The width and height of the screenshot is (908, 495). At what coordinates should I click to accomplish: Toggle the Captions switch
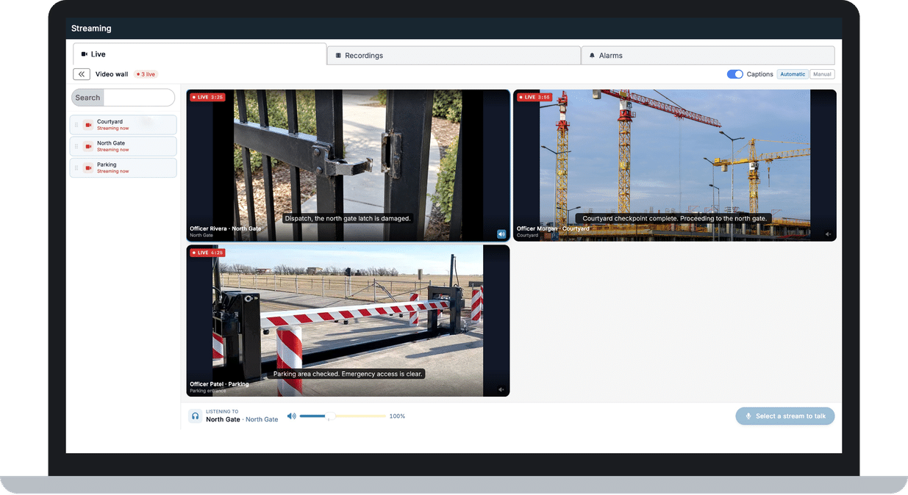click(734, 74)
